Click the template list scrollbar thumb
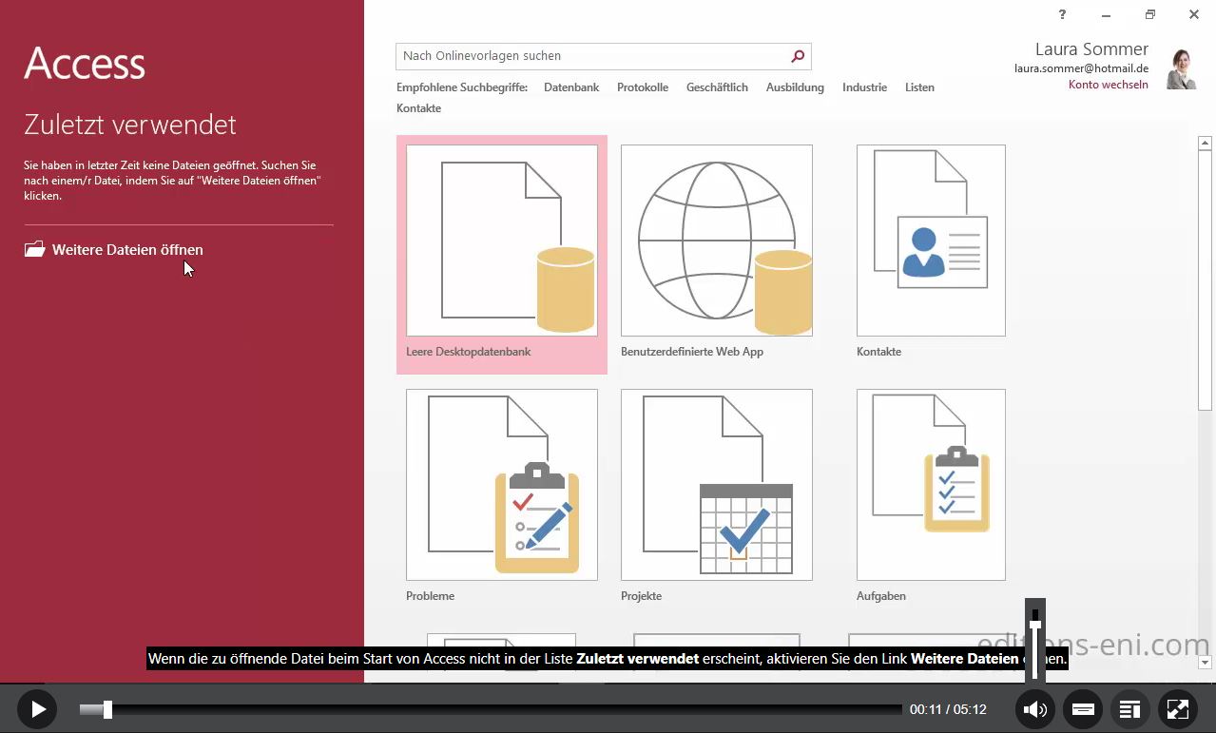 (x=1205, y=280)
